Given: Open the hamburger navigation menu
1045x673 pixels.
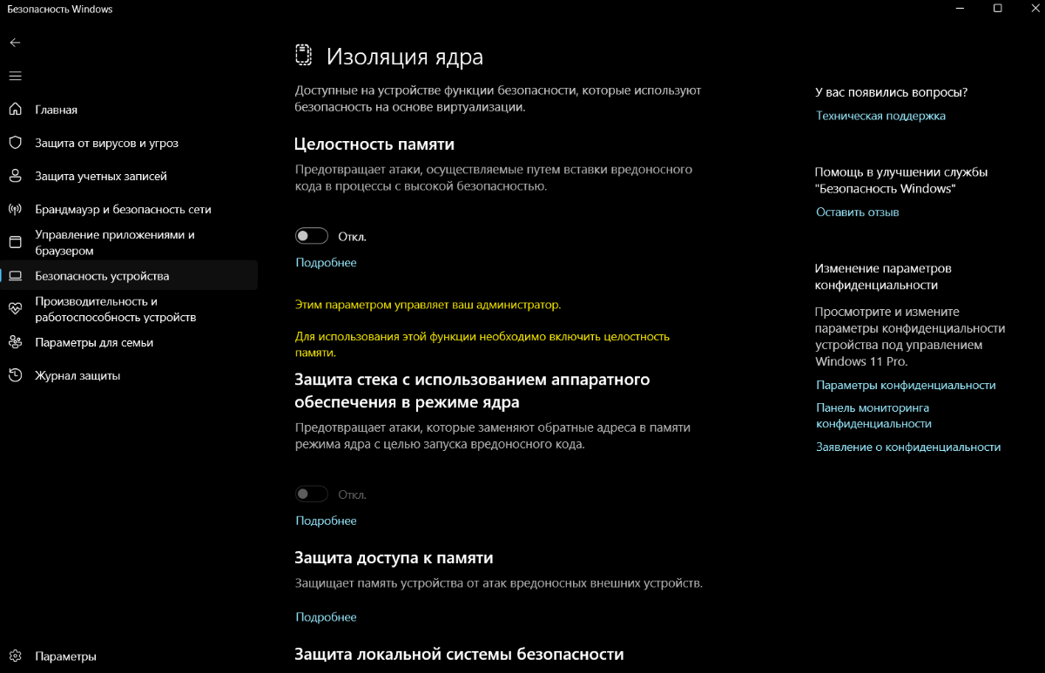Looking at the screenshot, I should 15,76.
